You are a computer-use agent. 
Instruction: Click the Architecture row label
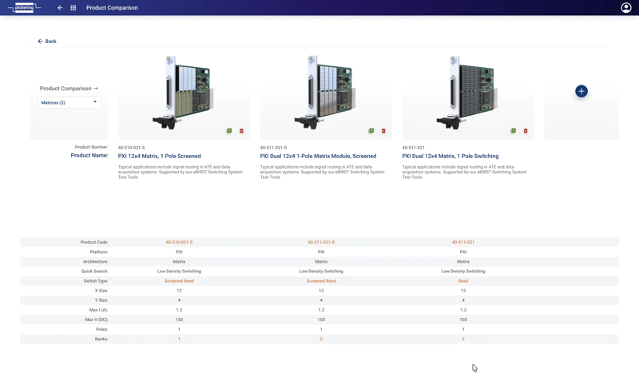coord(96,262)
